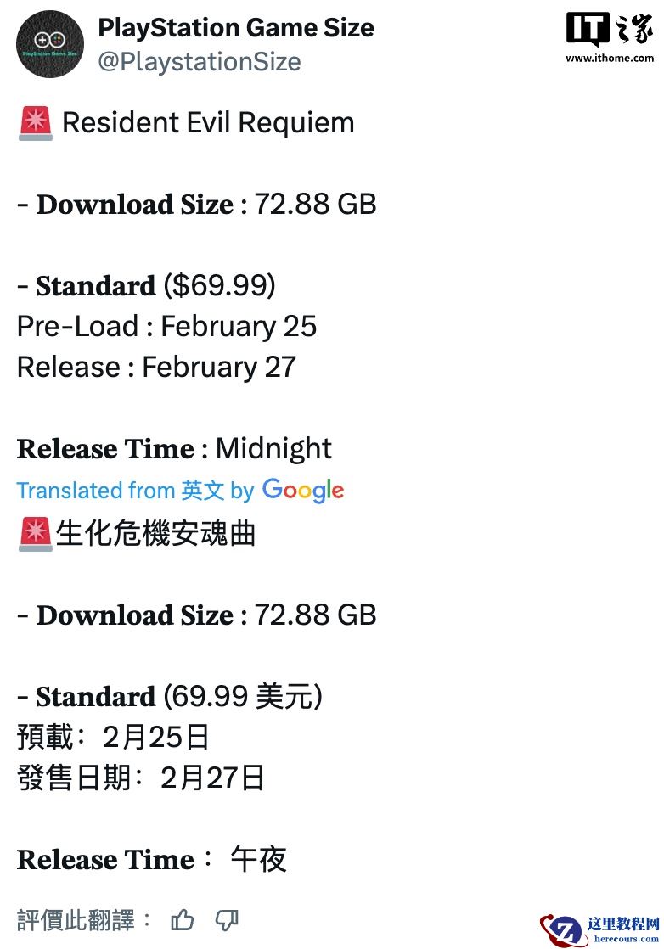Viewport: 664px width, 949px height.
Task: Click the gamepad graphic inside the avatar
Action: click(50, 38)
